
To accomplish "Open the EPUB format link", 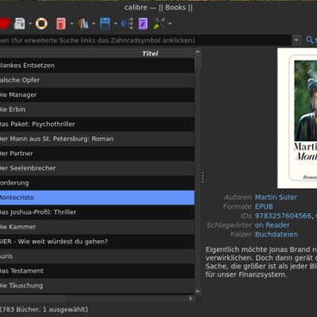I will coord(264,207).
